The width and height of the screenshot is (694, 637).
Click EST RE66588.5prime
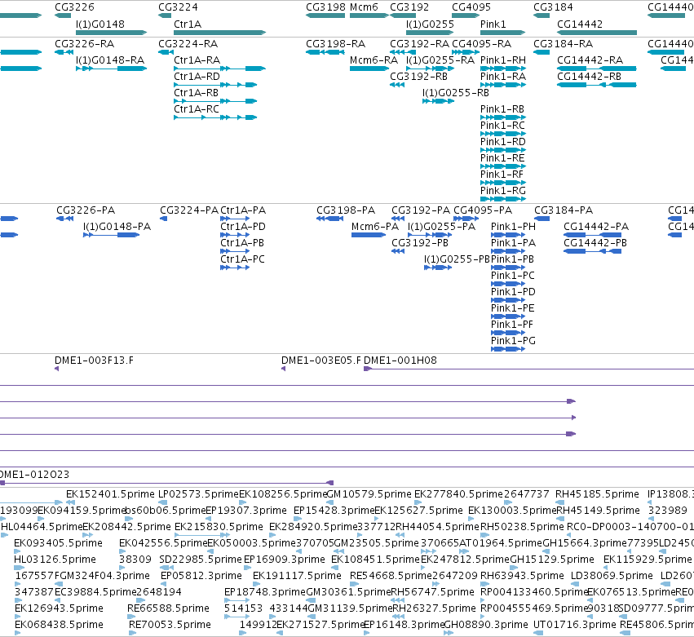pyautogui.click(x=168, y=608)
